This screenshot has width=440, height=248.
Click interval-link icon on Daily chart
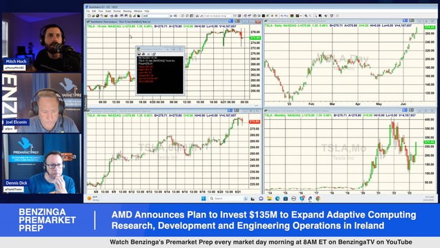pos(412,21)
